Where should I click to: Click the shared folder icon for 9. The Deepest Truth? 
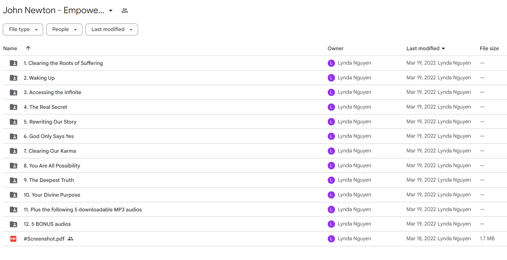point(14,180)
